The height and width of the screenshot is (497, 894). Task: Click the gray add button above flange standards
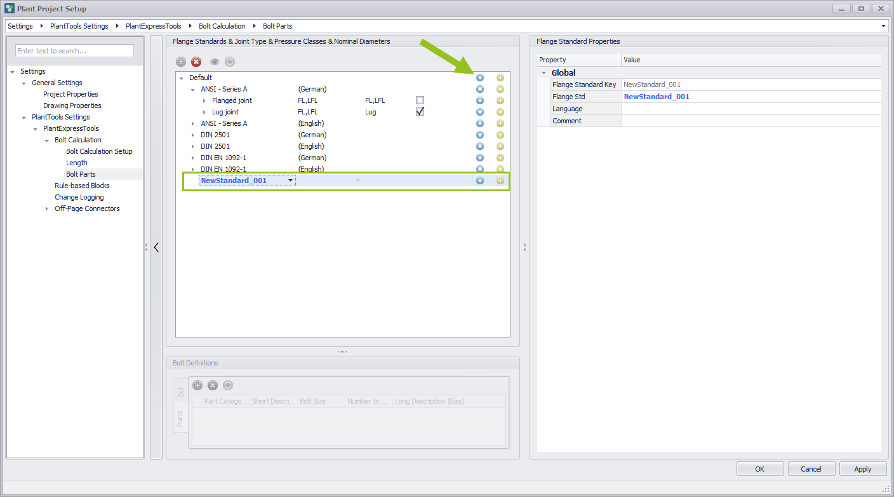click(181, 62)
